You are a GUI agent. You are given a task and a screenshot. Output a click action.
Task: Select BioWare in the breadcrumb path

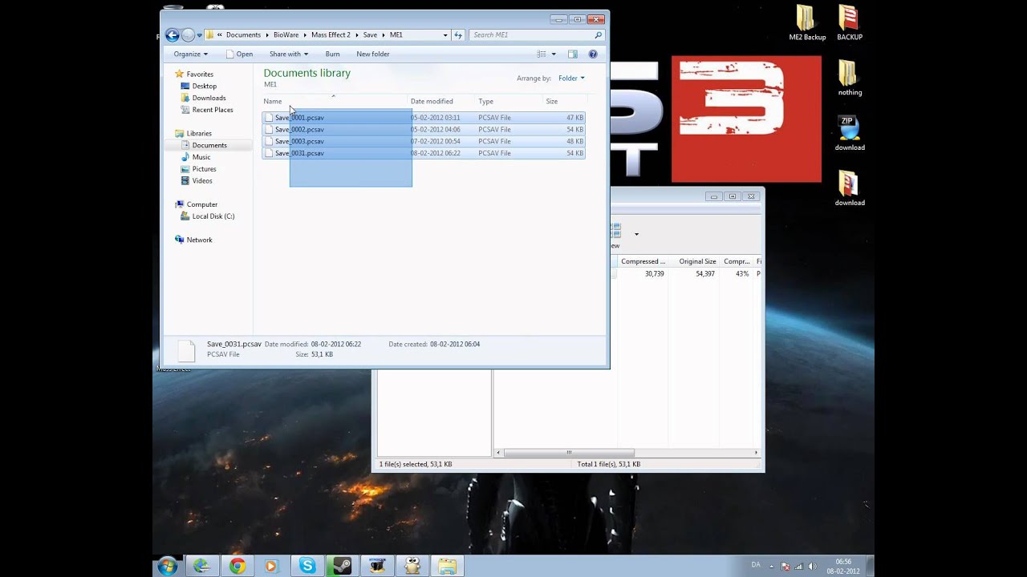pos(286,35)
